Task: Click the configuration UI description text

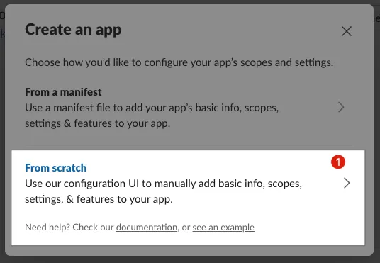Action: (164, 191)
